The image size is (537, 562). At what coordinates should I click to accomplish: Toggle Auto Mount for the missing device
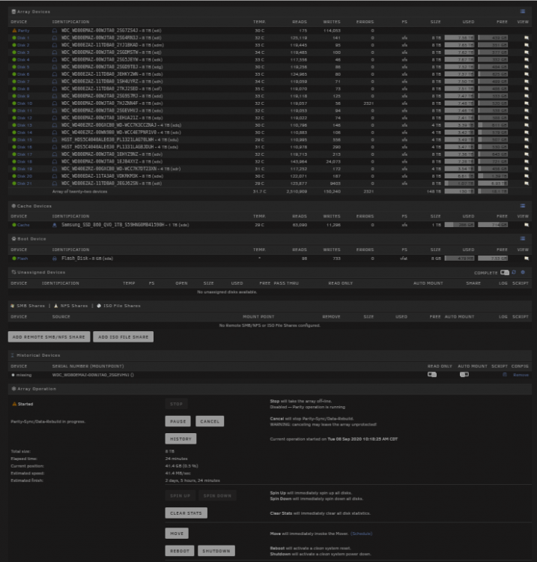(464, 375)
